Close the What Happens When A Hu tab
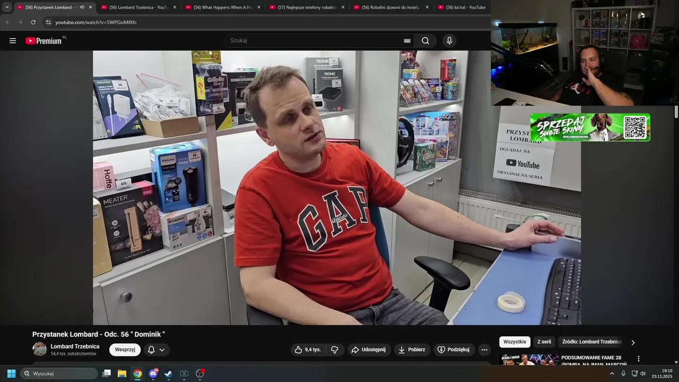 pos(259,7)
